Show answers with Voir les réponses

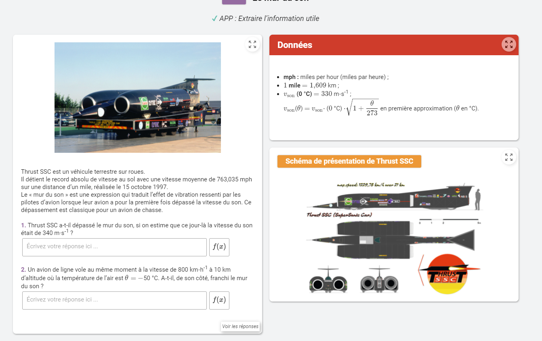(240, 326)
